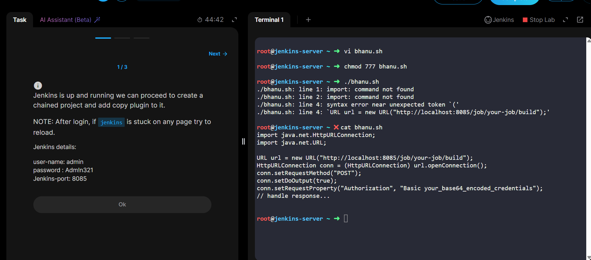Add a new terminal with plus icon
Image resolution: width=591 pixels, height=260 pixels.
point(308,20)
